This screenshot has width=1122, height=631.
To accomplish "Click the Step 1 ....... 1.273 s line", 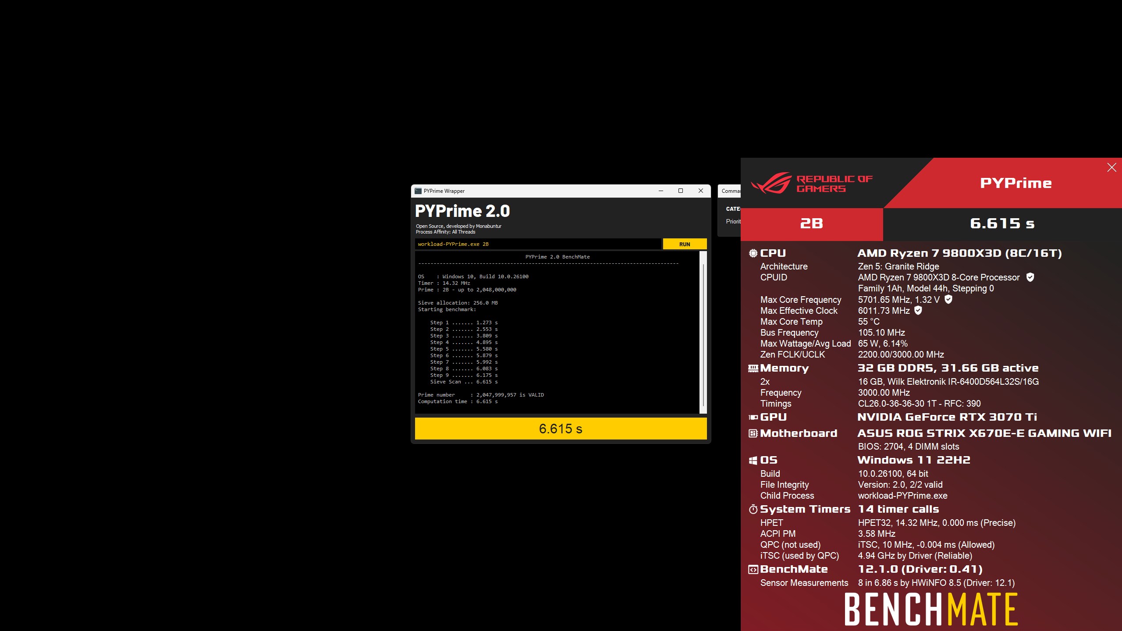I will 464,323.
